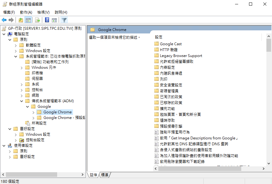Image resolution: width=272 pixels, height=184 pixels.
Task: Click the settings list horizontal scrollbar right arrow
Action: (264, 169)
